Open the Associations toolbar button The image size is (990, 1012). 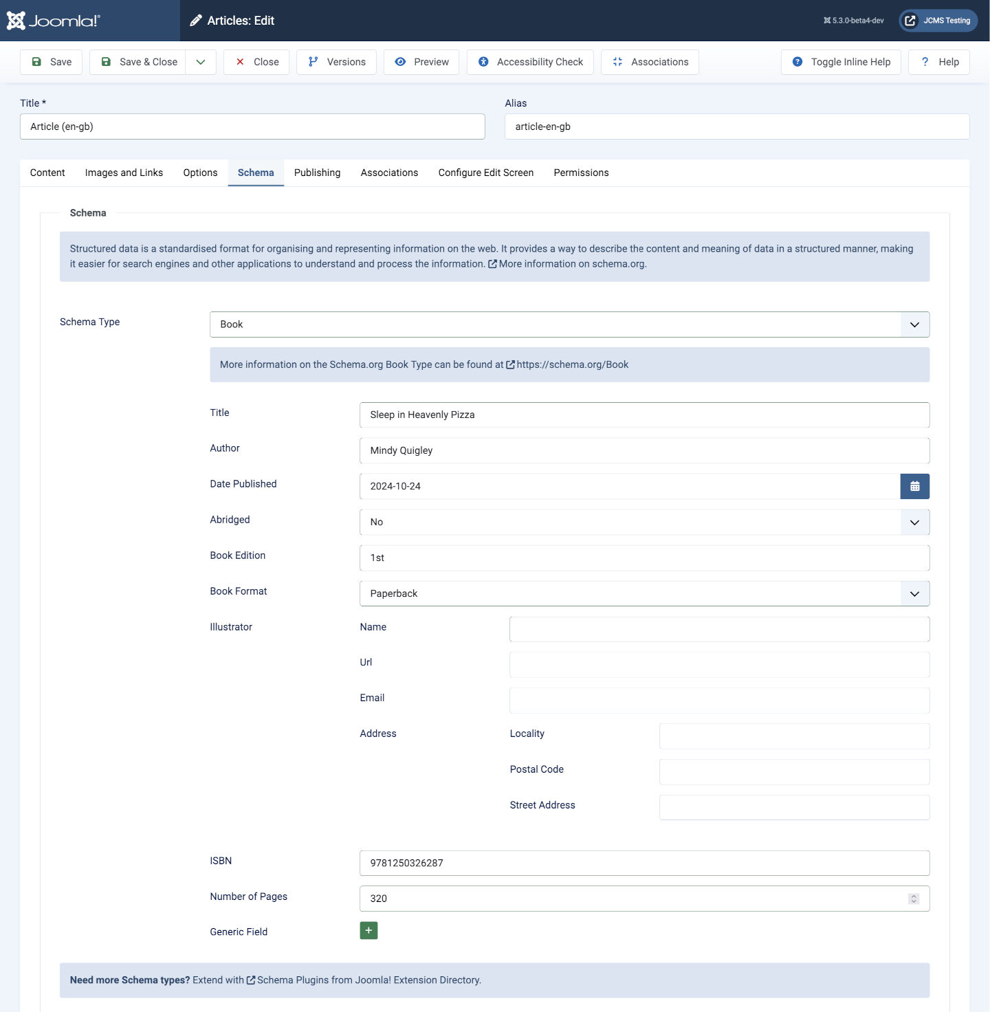650,62
